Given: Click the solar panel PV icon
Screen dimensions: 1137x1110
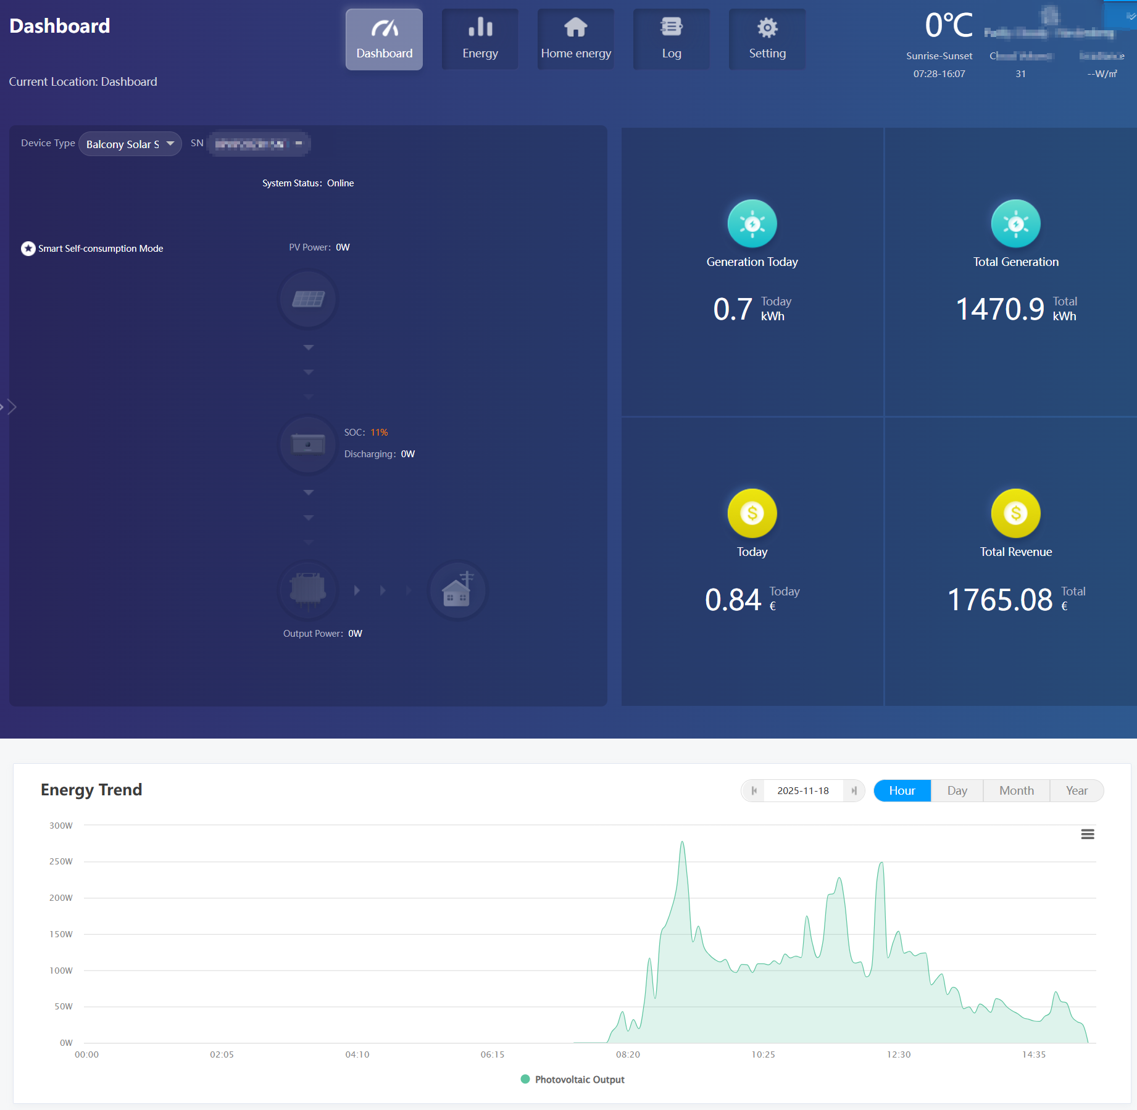Looking at the screenshot, I should click(308, 299).
